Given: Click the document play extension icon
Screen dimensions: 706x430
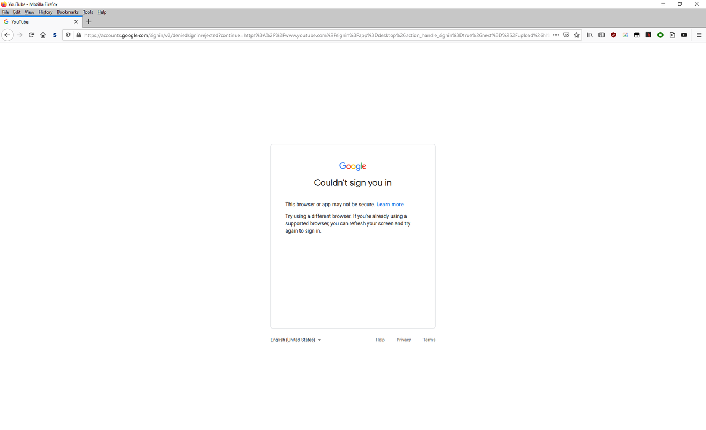Looking at the screenshot, I should [x=672, y=35].
